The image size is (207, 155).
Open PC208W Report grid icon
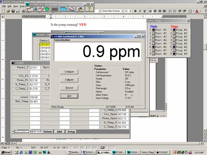coord(63,9)
